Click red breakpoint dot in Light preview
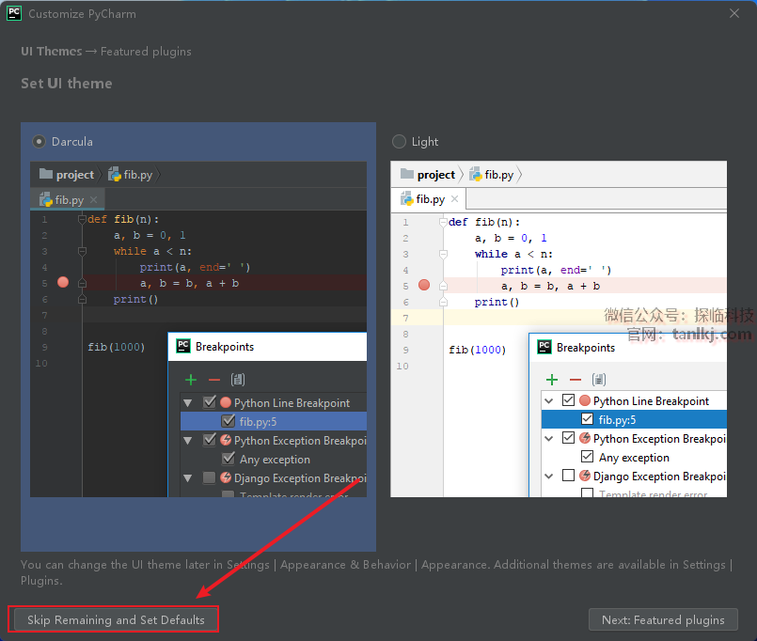The width and height of the screenshot is (757, 641). [x=424, y=285]
